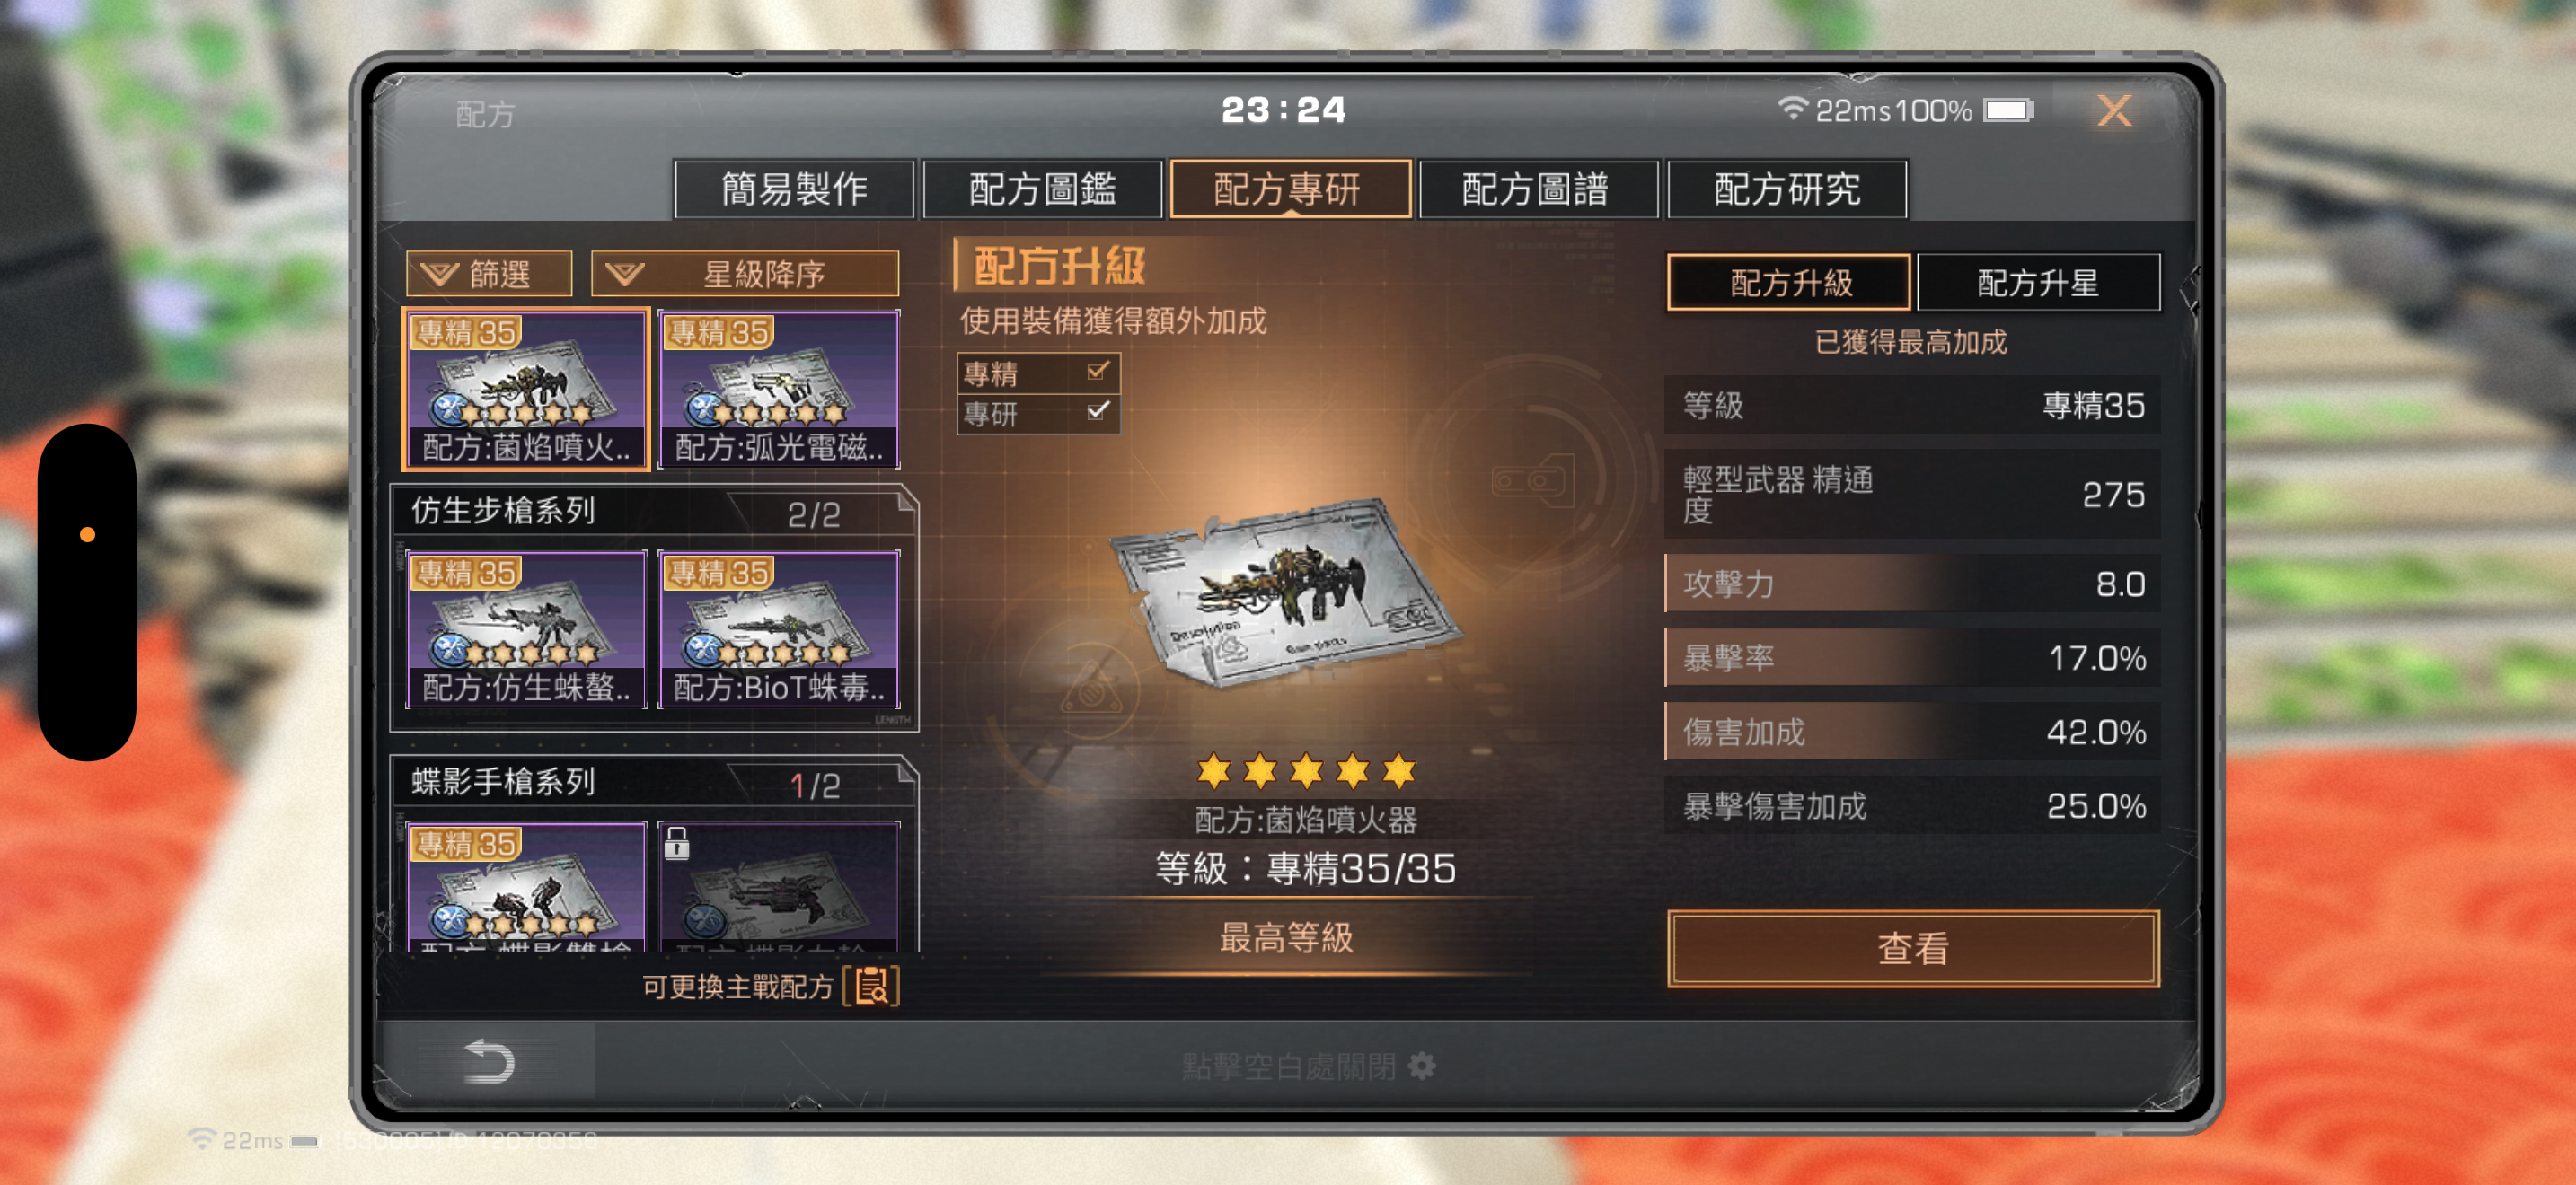Toggle the 專精 checkbox

(x=1097, y=372)
